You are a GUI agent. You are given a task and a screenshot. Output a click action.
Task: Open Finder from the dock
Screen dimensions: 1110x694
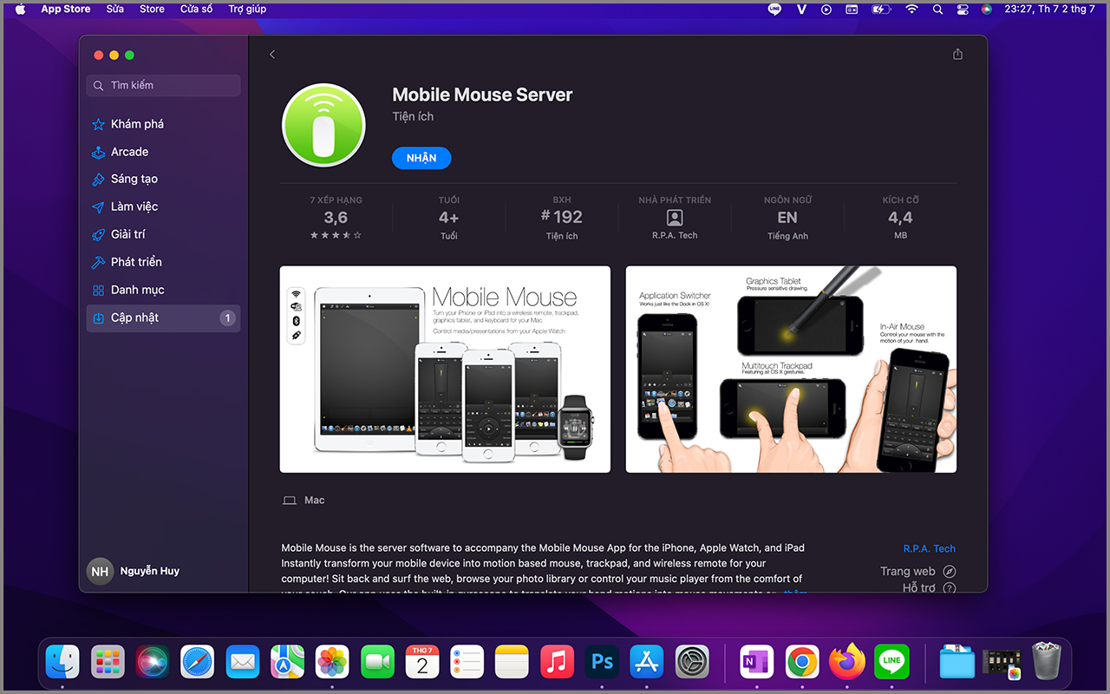[x=62, y=662]
